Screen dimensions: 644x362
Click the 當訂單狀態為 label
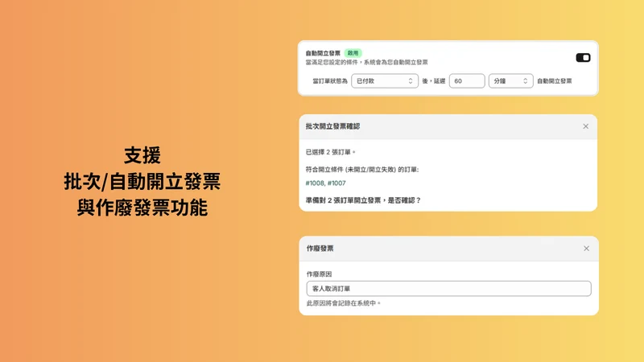(x=330, y=81)
